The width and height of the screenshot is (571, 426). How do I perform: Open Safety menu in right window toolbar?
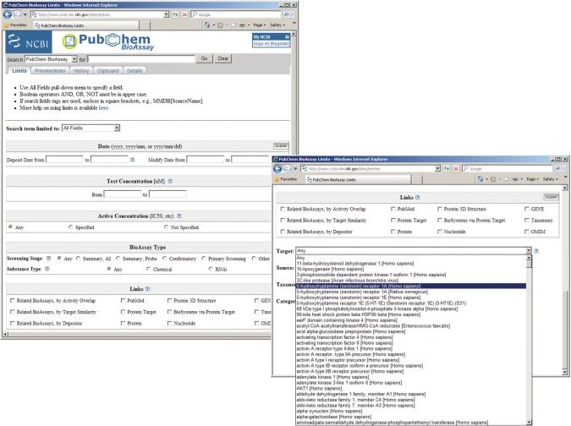(550, 179)
